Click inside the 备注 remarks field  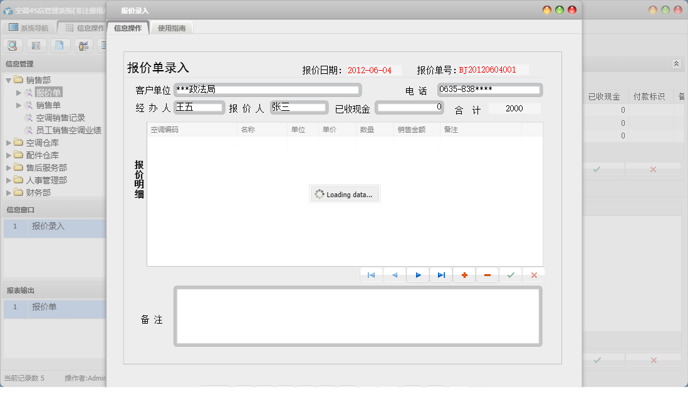coord(358,316)
